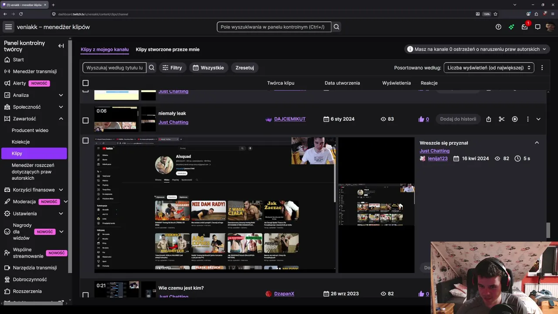The width and height of the screenshot is (558, 314).
Task: Collapse the Zawartość sidebar section
Action: (61, 119)
